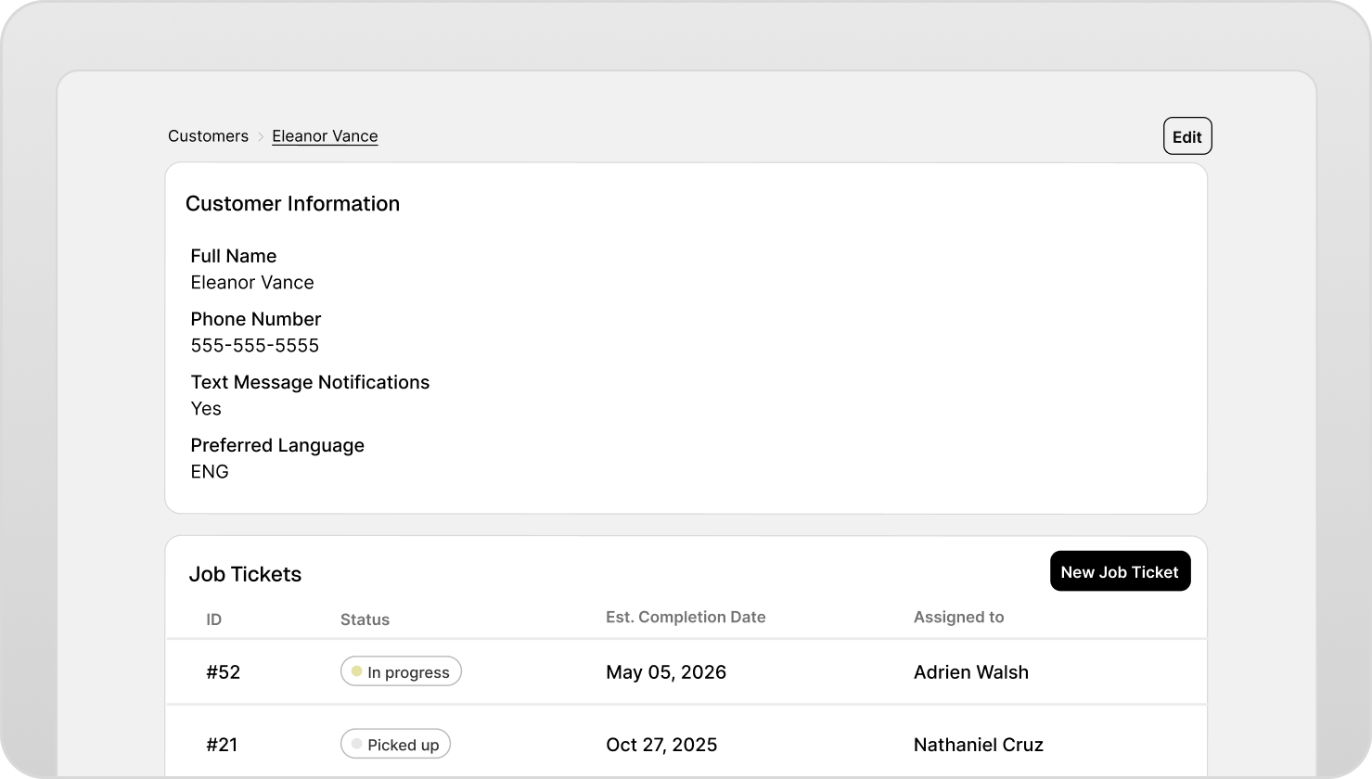Navigate to Customers via the breadcrumb
1372x779 pixels.
(x=208, y=135)
